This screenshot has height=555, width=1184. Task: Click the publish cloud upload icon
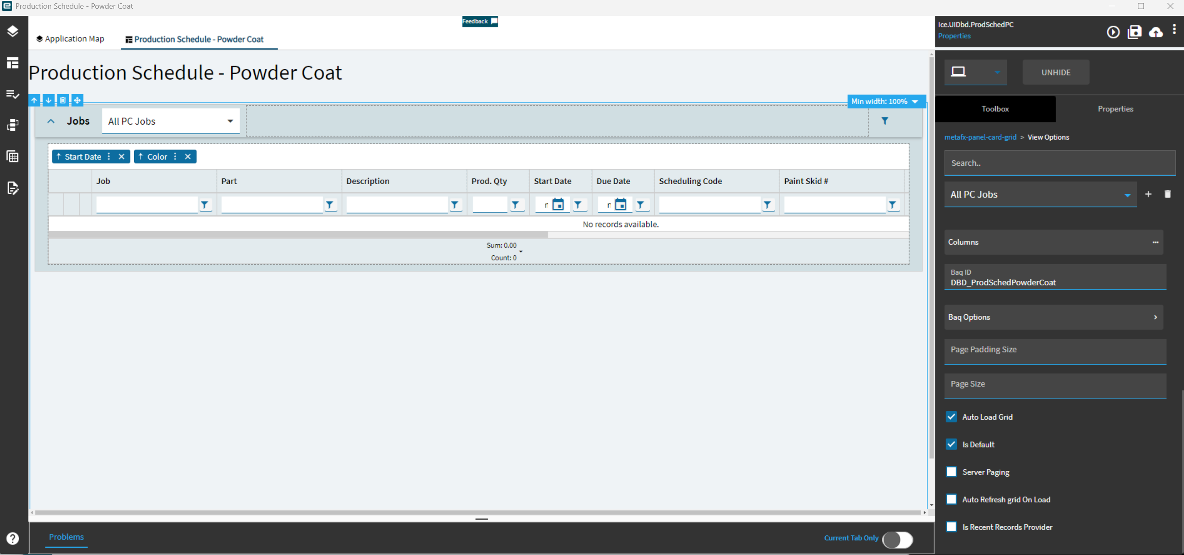pos(1156,32)
